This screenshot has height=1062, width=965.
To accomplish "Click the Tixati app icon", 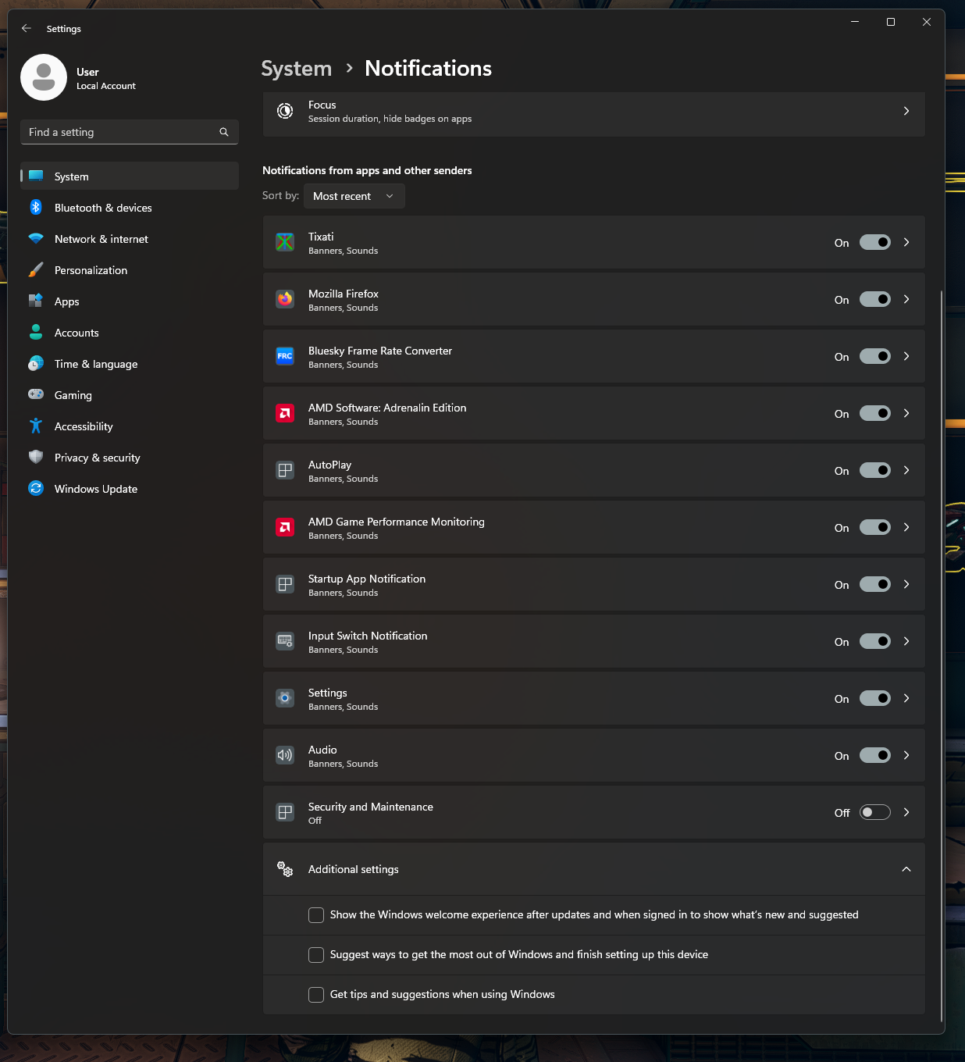I will click(285, 242).
